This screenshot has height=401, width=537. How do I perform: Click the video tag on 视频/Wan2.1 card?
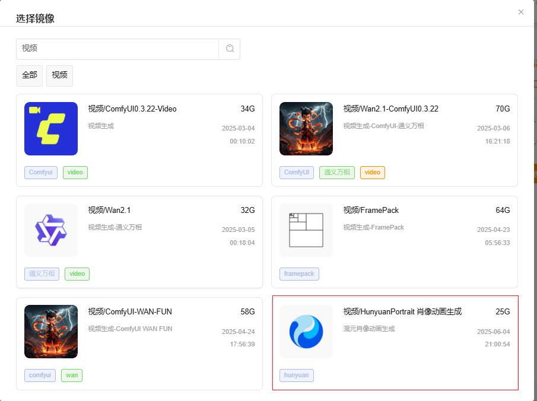point(77,273)
